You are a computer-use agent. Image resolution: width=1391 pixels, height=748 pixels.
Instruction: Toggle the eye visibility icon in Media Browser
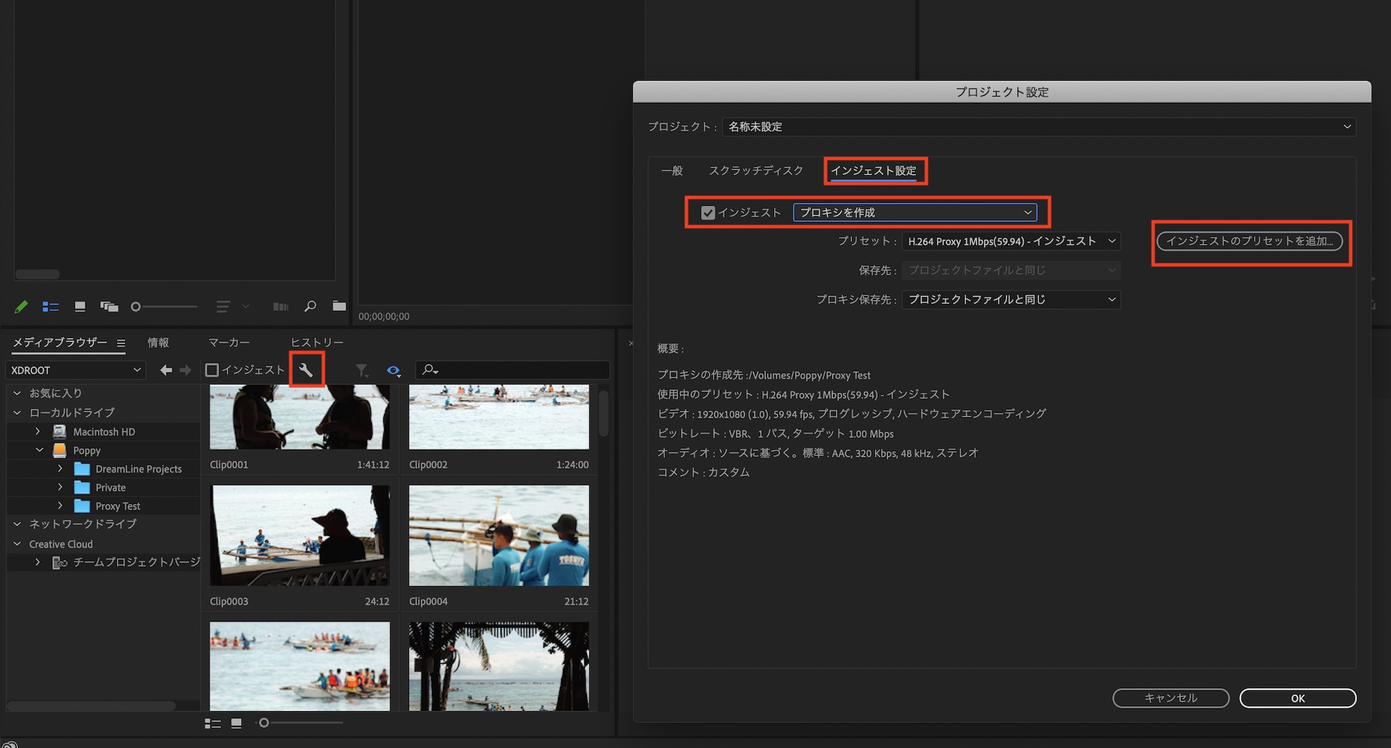coord(393,371)
